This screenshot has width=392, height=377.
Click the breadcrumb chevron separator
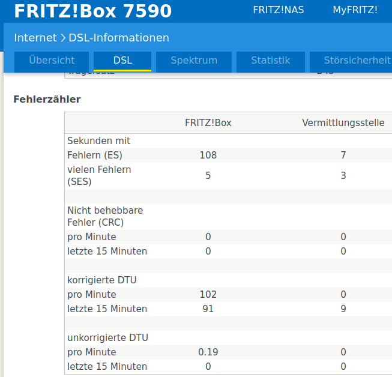63,38
